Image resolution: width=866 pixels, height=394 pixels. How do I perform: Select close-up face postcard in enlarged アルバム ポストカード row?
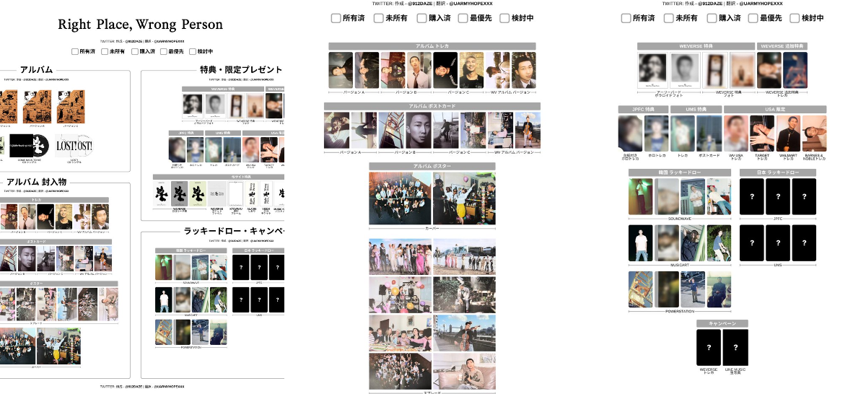coord(419,131)
